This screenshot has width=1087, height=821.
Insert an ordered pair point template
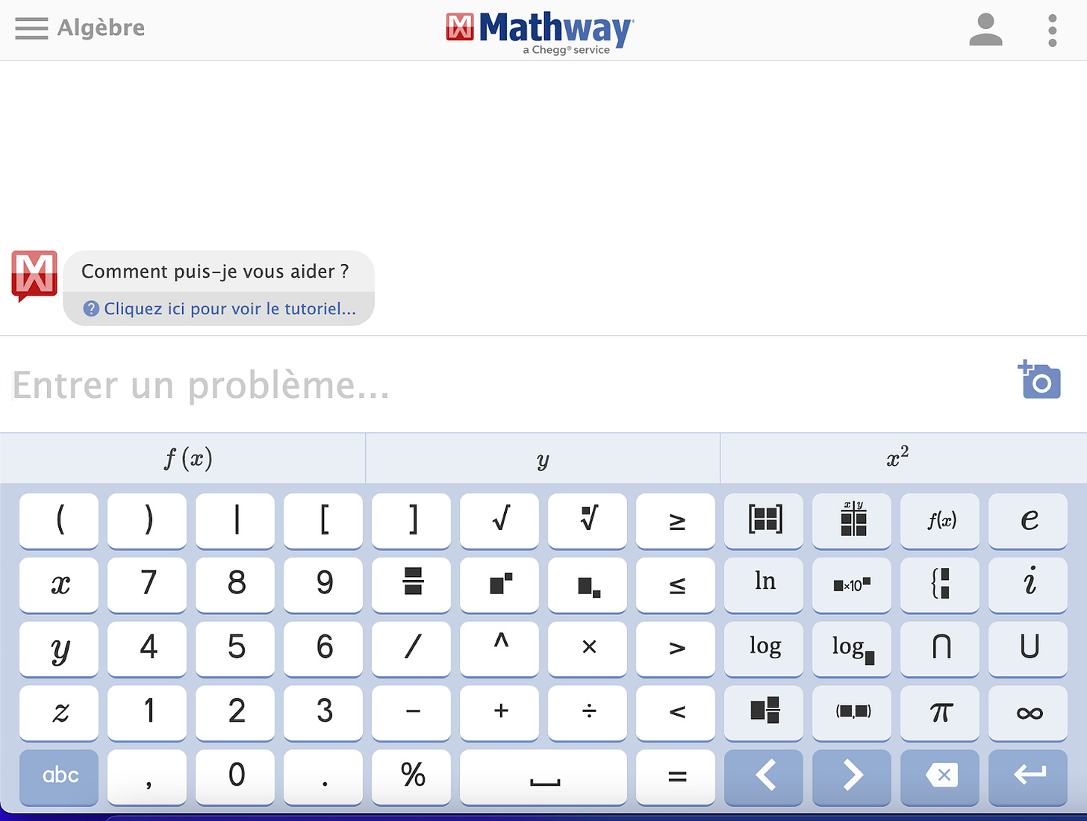tap(852, 714)
